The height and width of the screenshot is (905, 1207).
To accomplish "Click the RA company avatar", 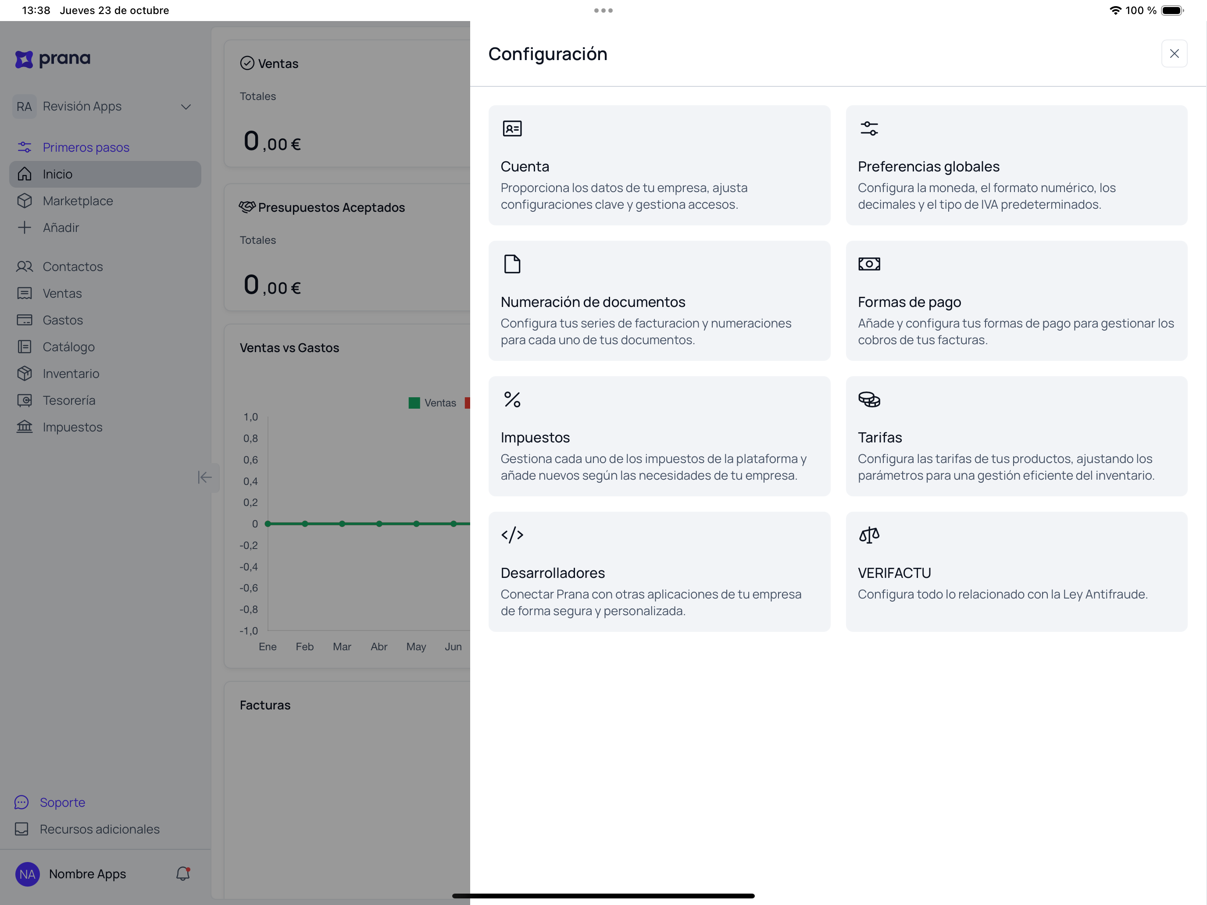I will click(24, 107).
